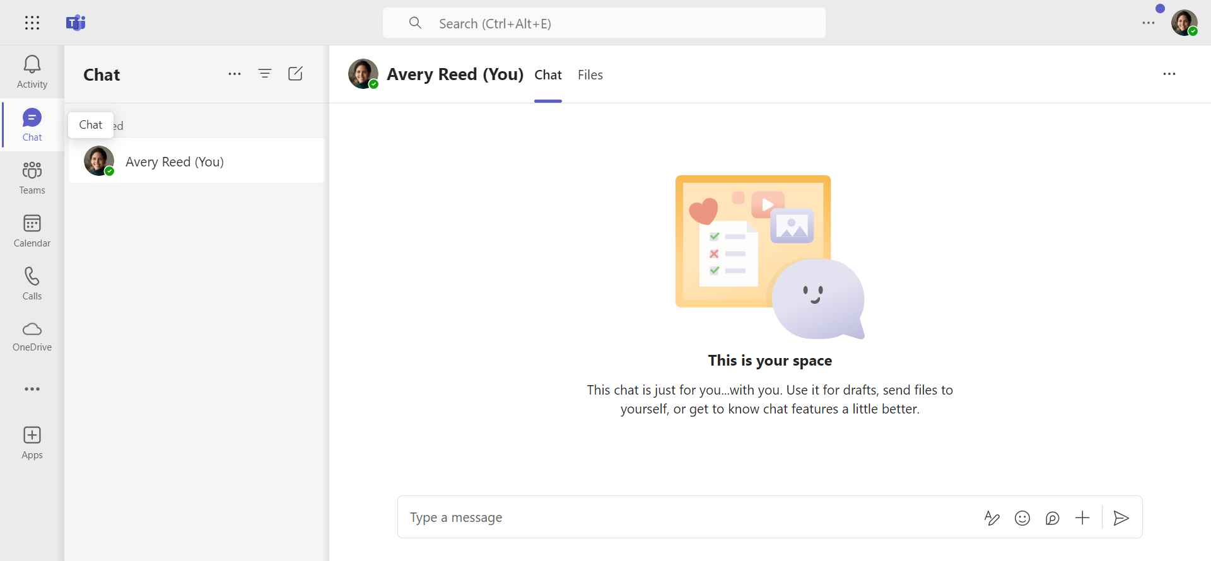Open the profile picture account menu
The height and width of the screenshot is (561, 1211).
[1184, 23]
